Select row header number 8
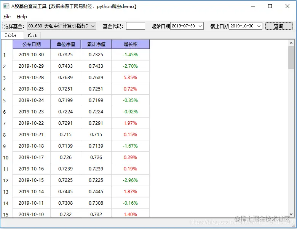The height and width of the screenshot is (229, 297). 7,135
